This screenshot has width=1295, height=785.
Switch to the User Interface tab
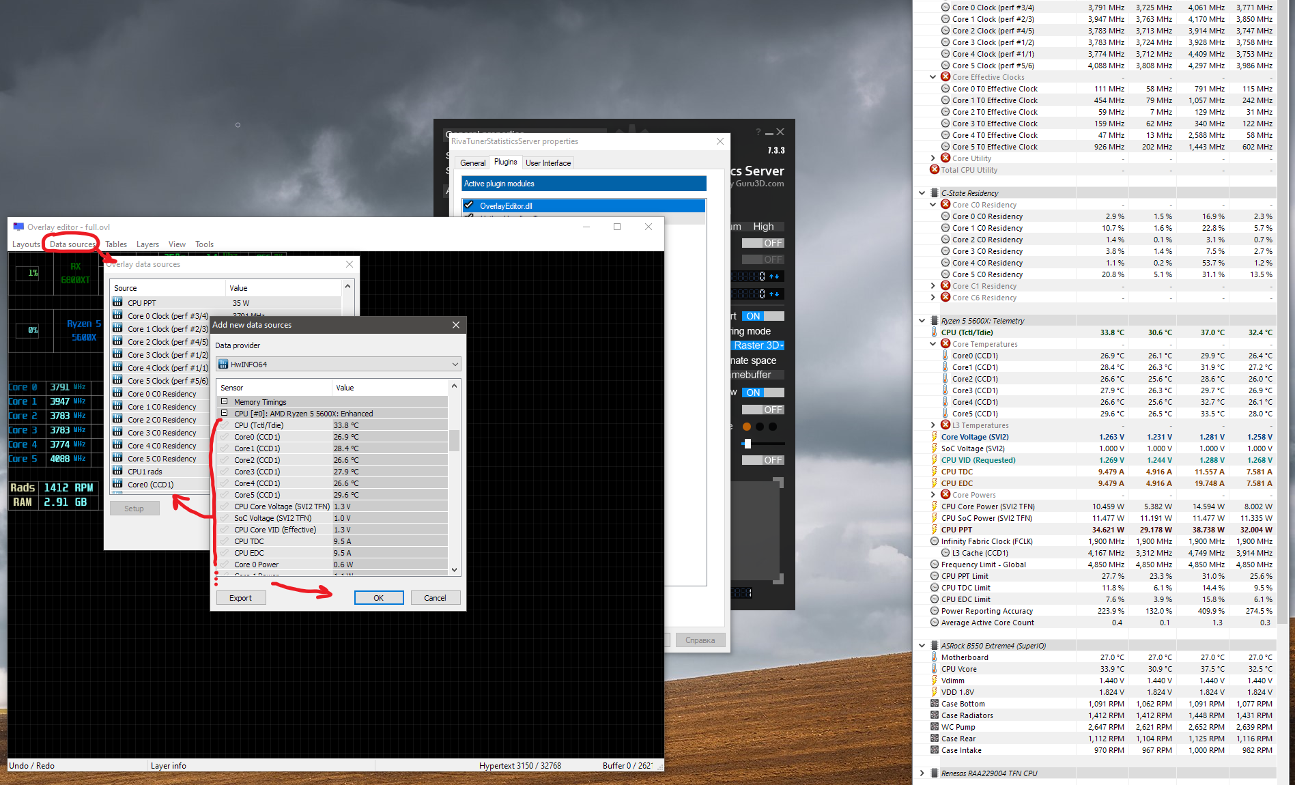(x=548, y=163)
